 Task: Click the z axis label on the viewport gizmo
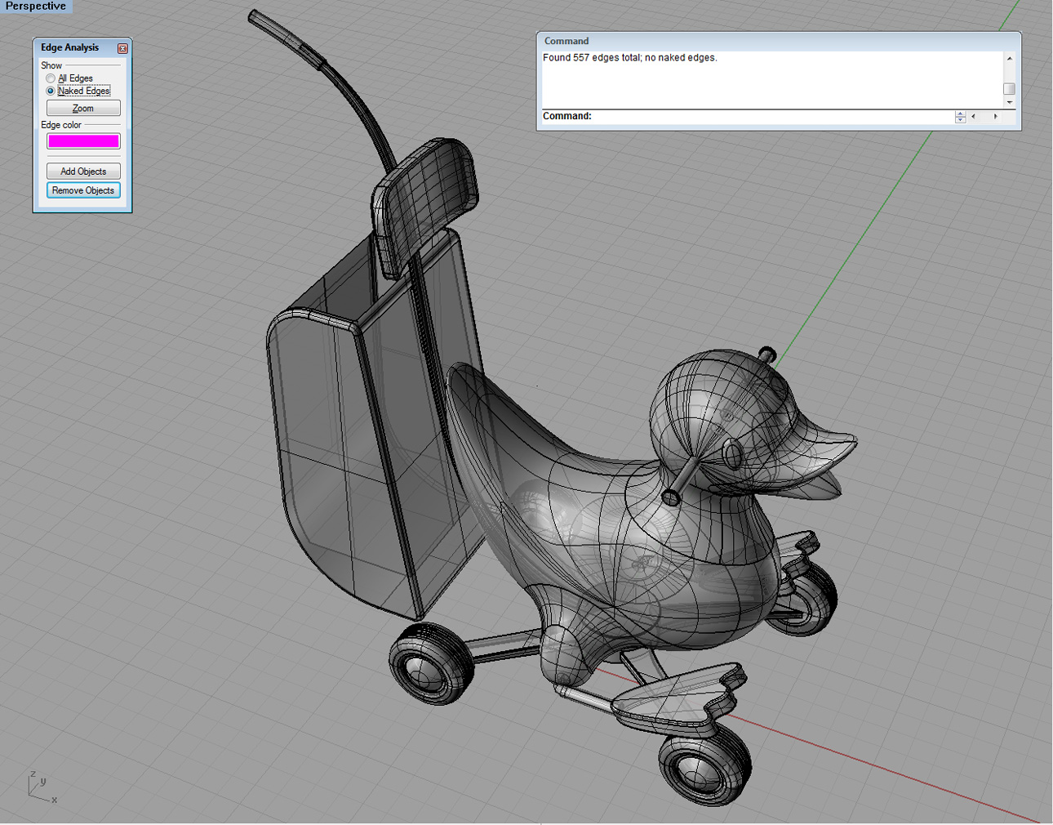33,774
